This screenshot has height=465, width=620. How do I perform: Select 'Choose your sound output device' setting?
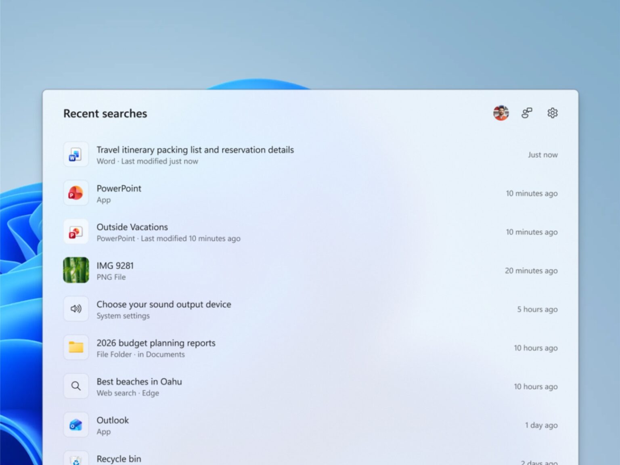coord(164,304)
